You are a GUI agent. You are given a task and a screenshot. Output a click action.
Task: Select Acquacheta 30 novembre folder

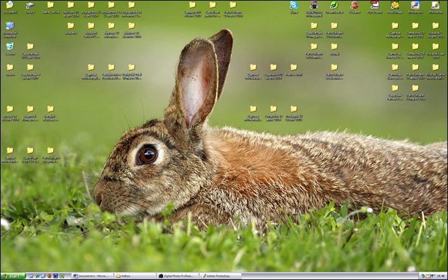click(131, 9)
